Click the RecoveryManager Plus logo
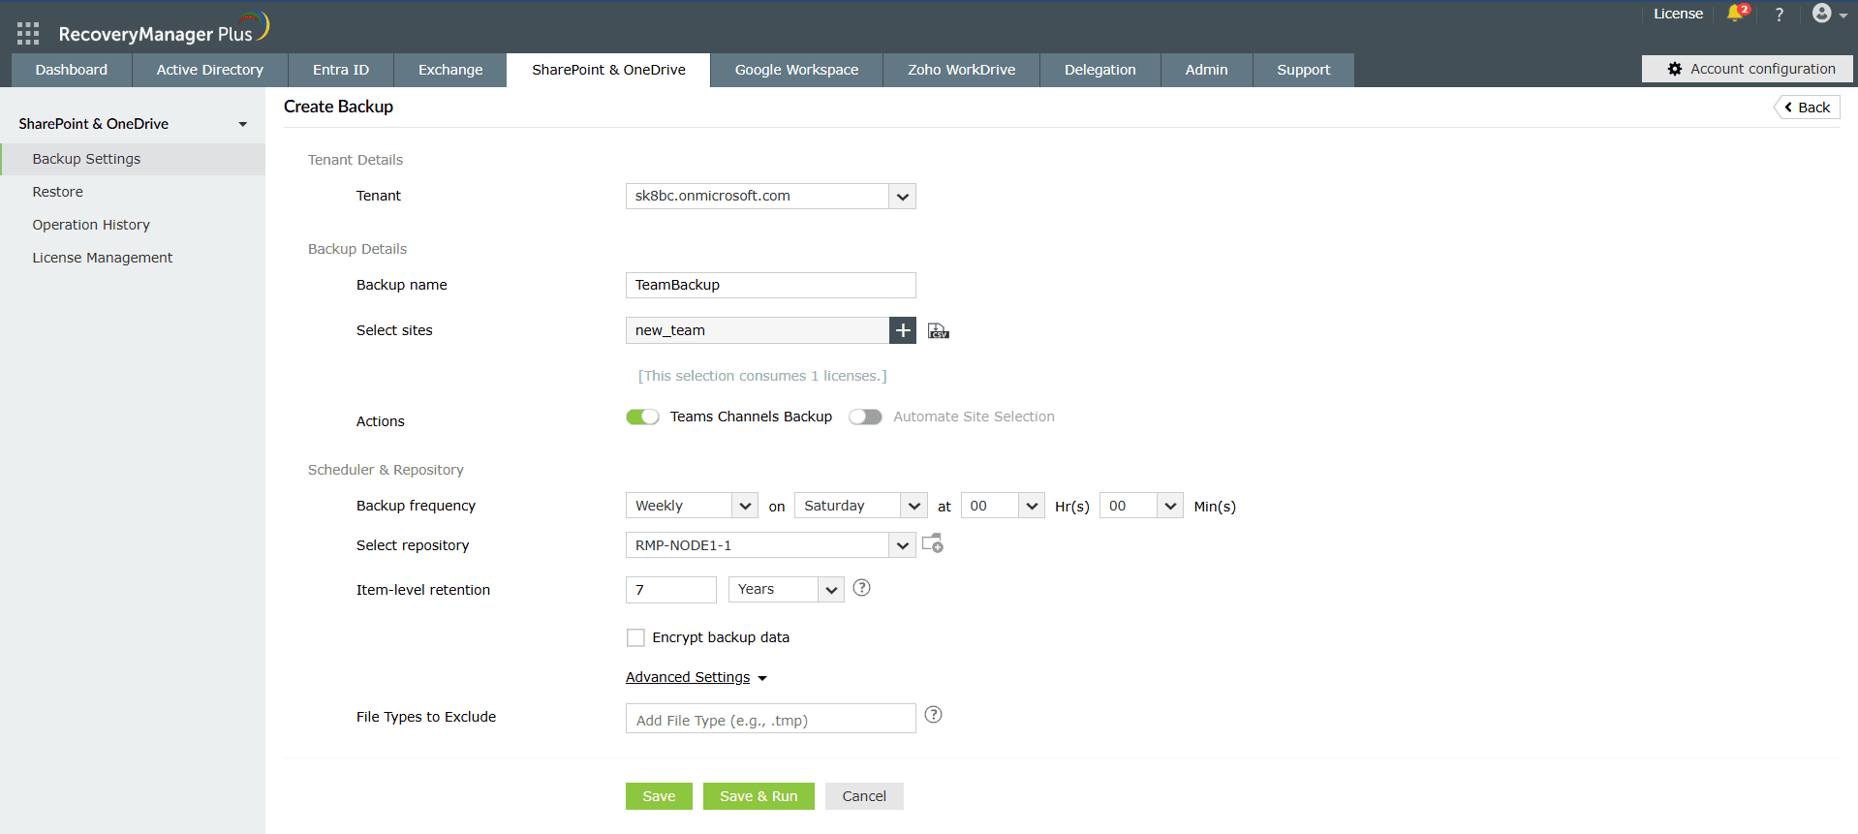This screenshot has height=834, width=1858. pyautogui.click(x=163, y=30)
